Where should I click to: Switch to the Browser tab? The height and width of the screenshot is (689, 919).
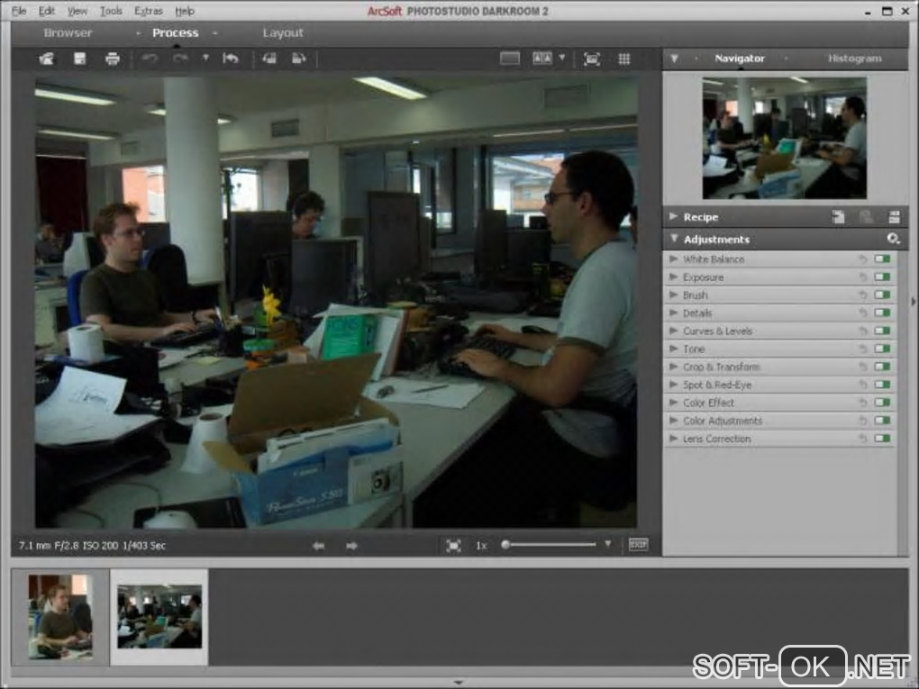click(x=68, y=33)
